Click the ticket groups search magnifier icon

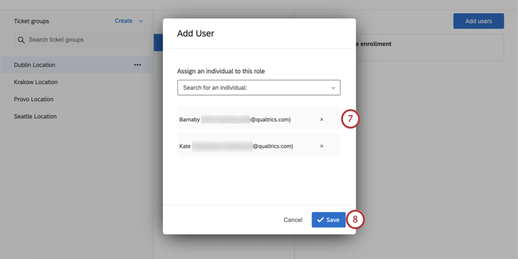22,40
